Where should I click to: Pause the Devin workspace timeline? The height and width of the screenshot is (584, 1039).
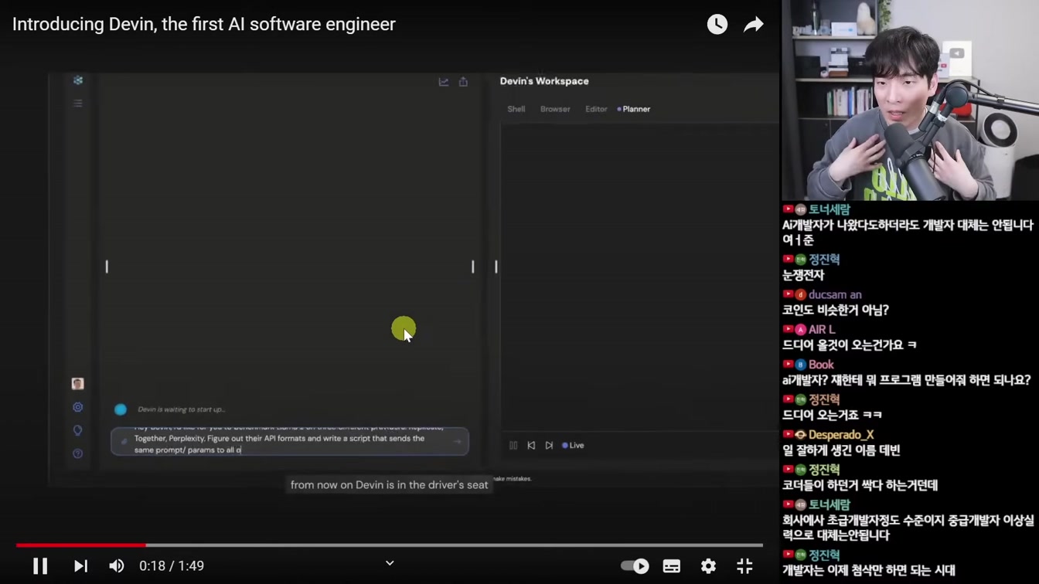pos(513,445)
